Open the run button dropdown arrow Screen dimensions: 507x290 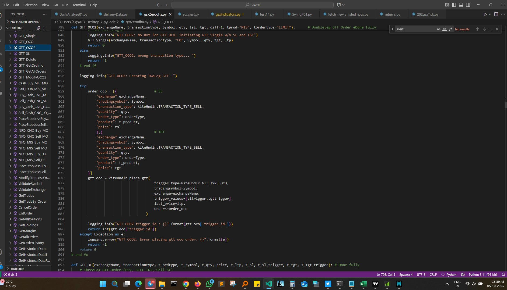coord(490,14)
